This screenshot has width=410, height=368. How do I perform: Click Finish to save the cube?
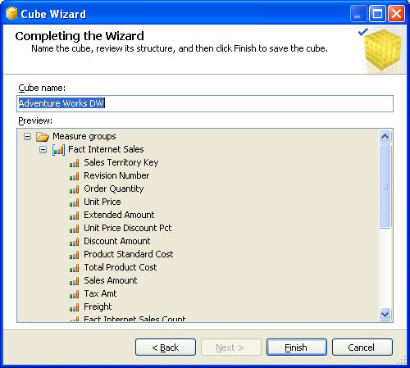pos(297,348)
